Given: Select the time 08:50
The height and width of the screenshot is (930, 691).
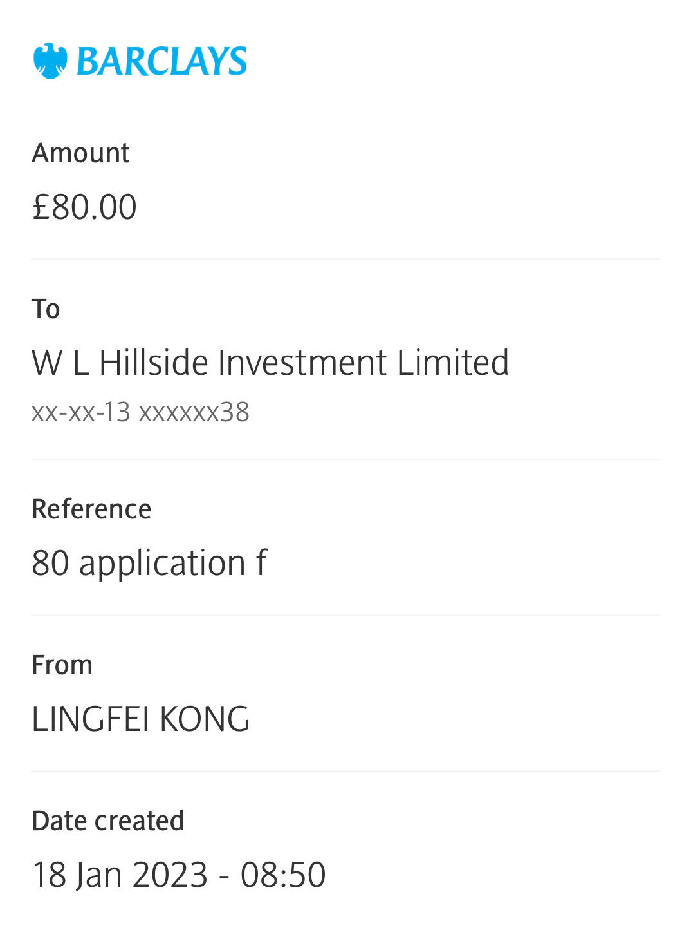Looking at the screenshot, I should 283,875.
